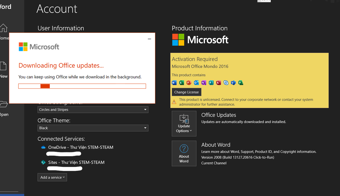Click the Excel icon in product list
The height and width of the screenshot is (196, 340).
(x=181, y=83)
